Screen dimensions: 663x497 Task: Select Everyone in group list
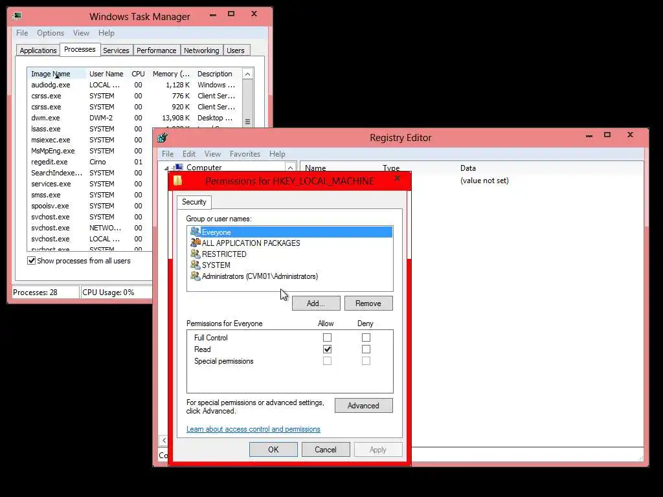pos(291,232)
